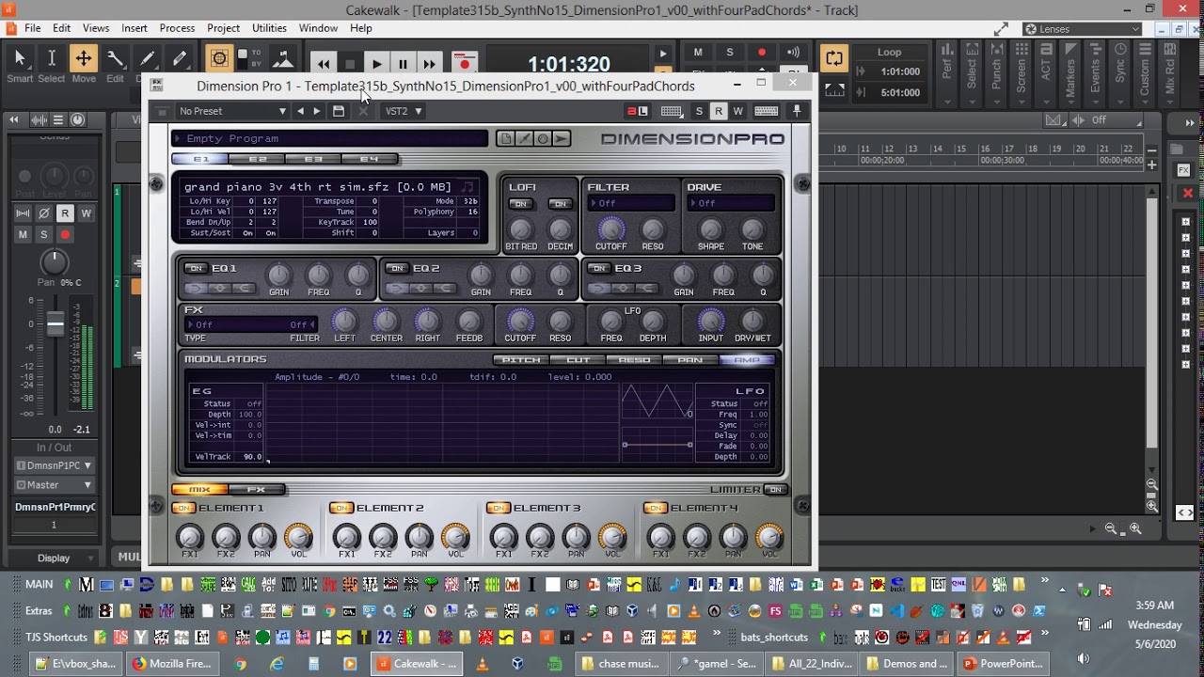Click the EQ 1 low-shelf shape icon

(x=196, y=289)
